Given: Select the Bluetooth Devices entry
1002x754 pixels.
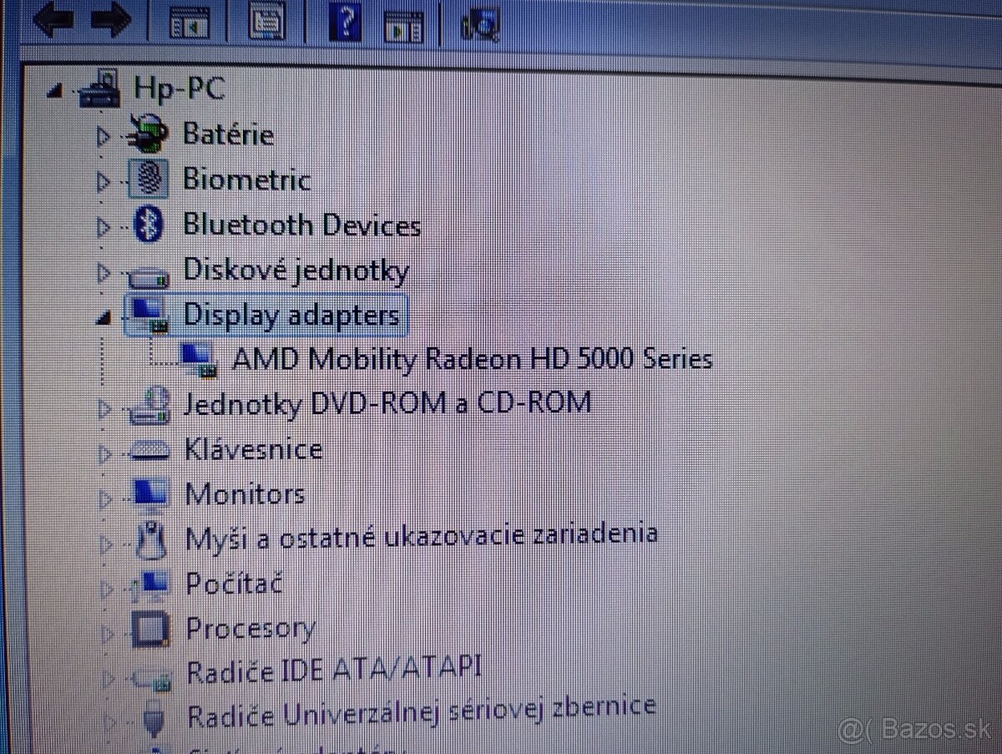Looking at the screenshot, I should [x=301, y=225].
